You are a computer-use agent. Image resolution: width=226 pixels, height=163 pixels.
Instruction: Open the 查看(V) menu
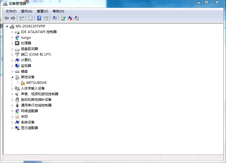click(42, 11)
